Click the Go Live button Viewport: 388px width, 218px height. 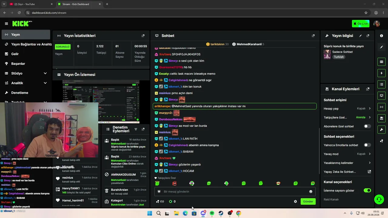361,24
